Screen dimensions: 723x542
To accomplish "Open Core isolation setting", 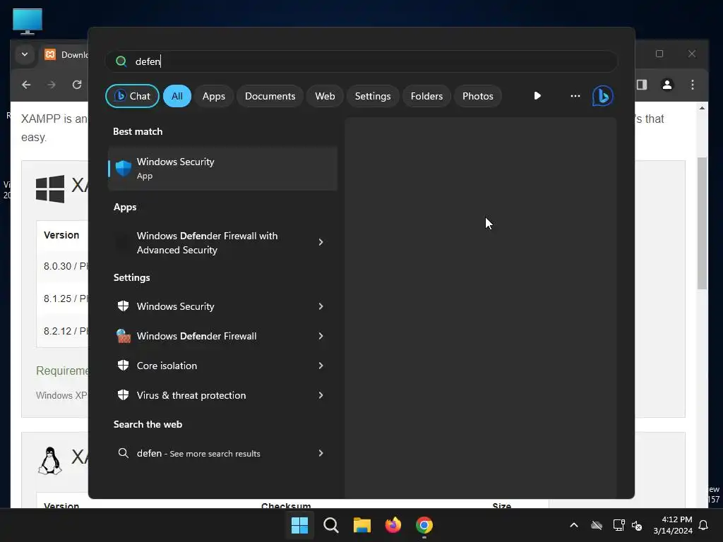I will 222,366.
